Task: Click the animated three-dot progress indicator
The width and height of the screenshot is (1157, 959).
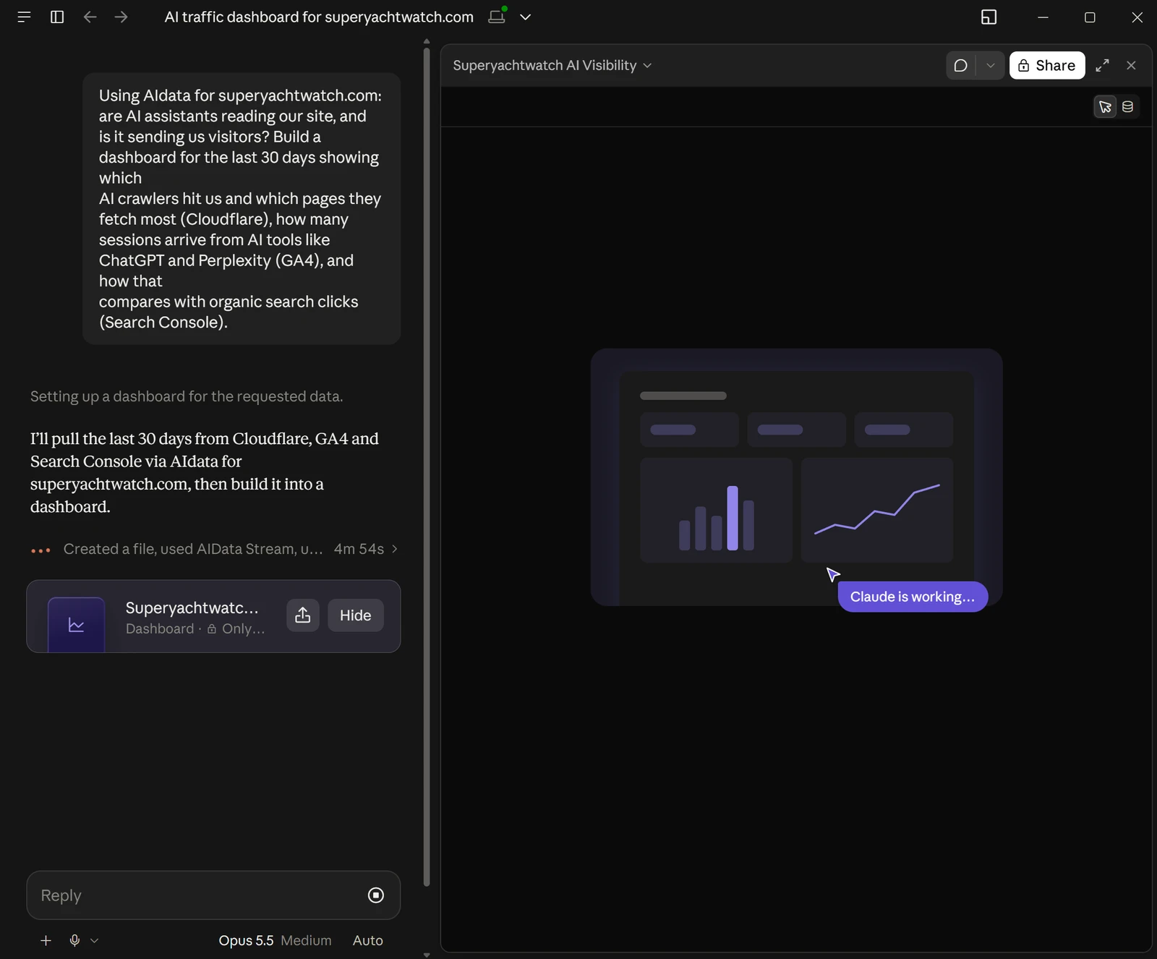Action: 40,550
